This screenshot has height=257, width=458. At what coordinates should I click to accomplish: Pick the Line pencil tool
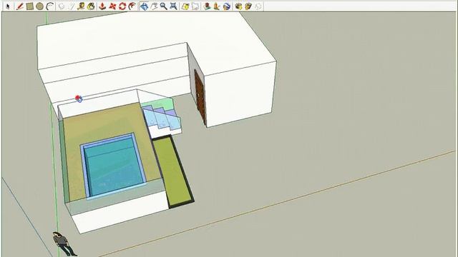19,6
